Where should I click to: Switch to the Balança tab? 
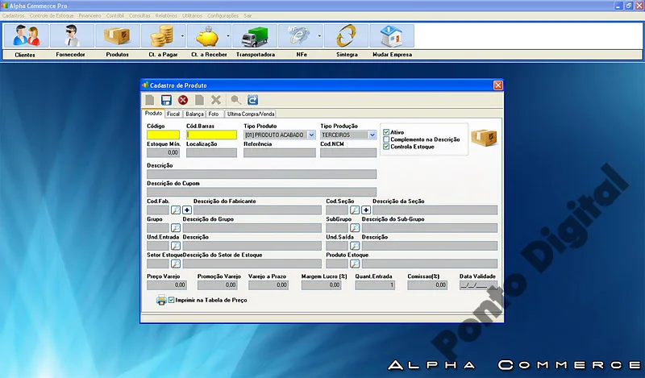click(x=194, y=114)
